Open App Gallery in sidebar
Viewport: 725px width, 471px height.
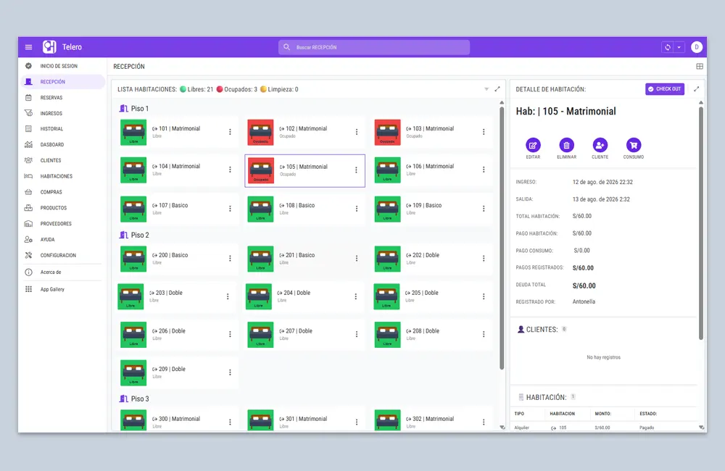(62, 289)
